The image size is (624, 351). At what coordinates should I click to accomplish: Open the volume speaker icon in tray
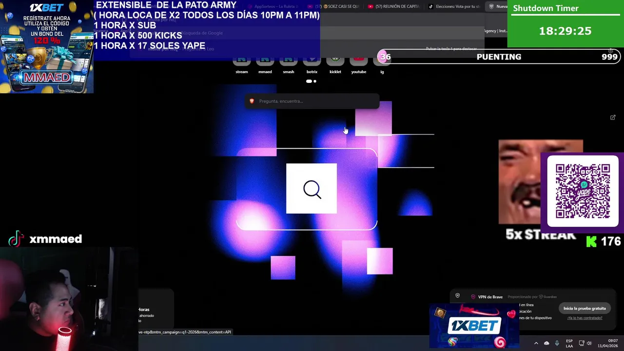(x=589, y=343)
